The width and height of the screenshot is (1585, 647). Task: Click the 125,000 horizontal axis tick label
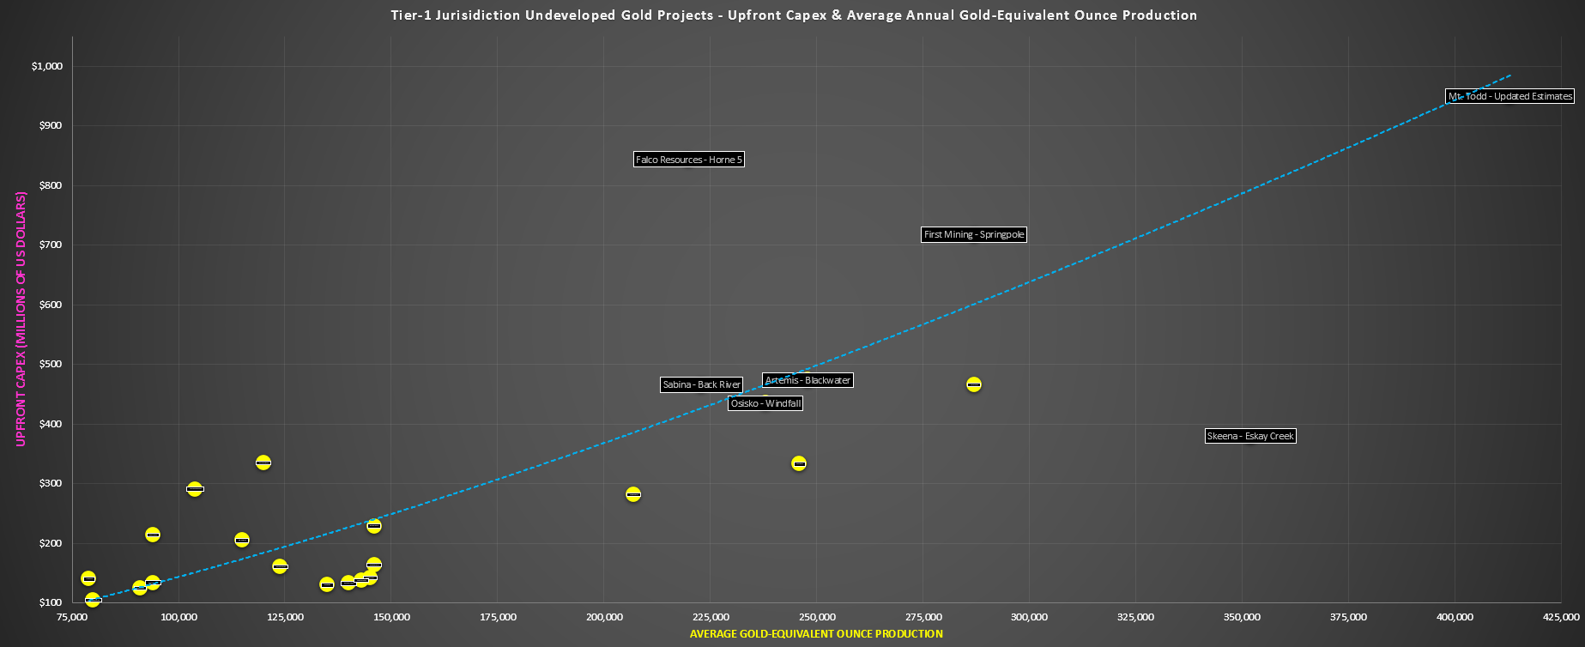click(286, 617)
